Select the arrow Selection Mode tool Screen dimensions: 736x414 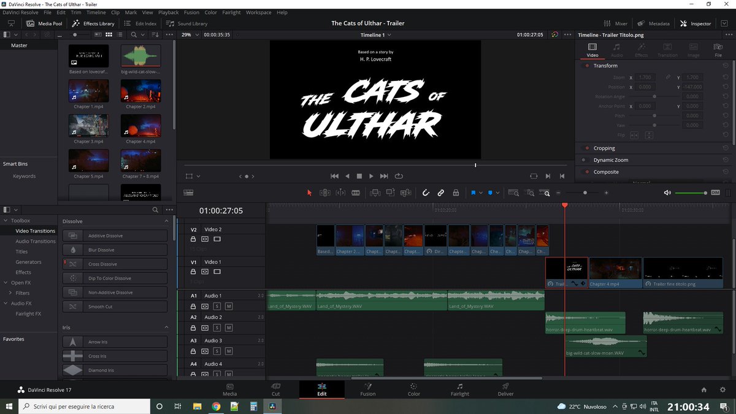(x=309, y=193)
